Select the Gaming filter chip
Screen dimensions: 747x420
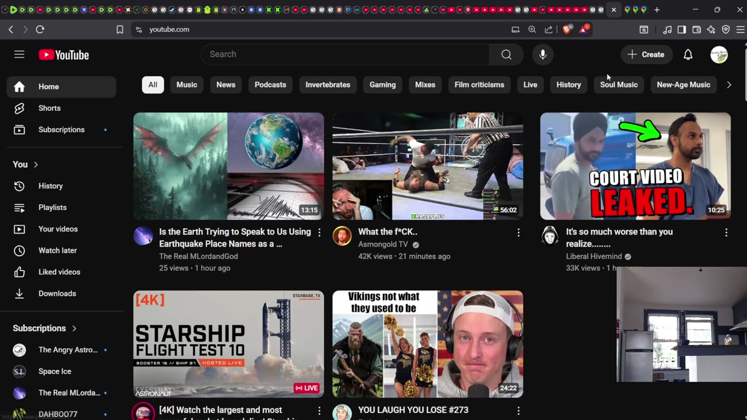pyautogui.click(x=382, y=85)
